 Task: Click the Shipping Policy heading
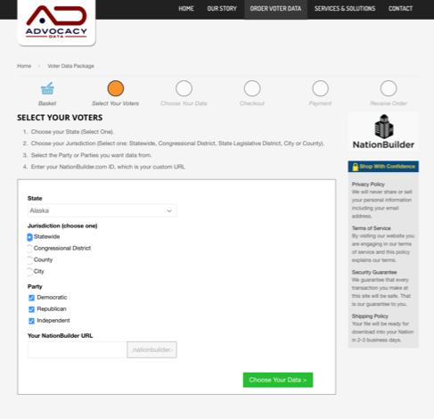tap(370, 316)
